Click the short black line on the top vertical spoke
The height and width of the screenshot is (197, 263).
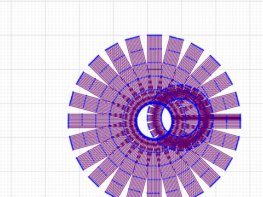click(x=155, y=69)
